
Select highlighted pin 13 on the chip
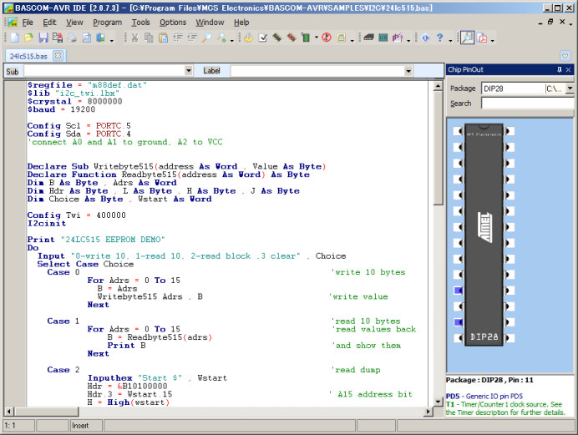click(459, 322)
